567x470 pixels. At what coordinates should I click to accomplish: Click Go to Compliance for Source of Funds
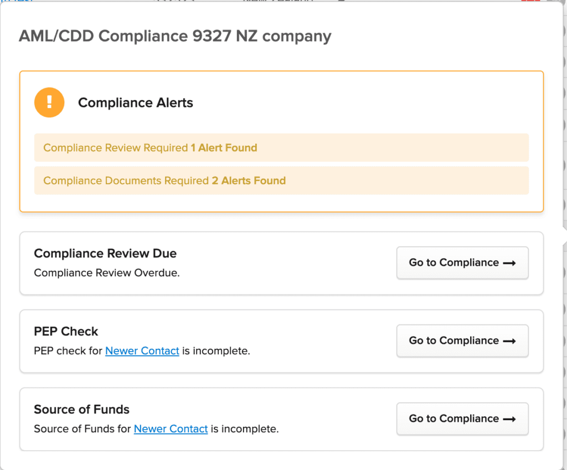462,419
